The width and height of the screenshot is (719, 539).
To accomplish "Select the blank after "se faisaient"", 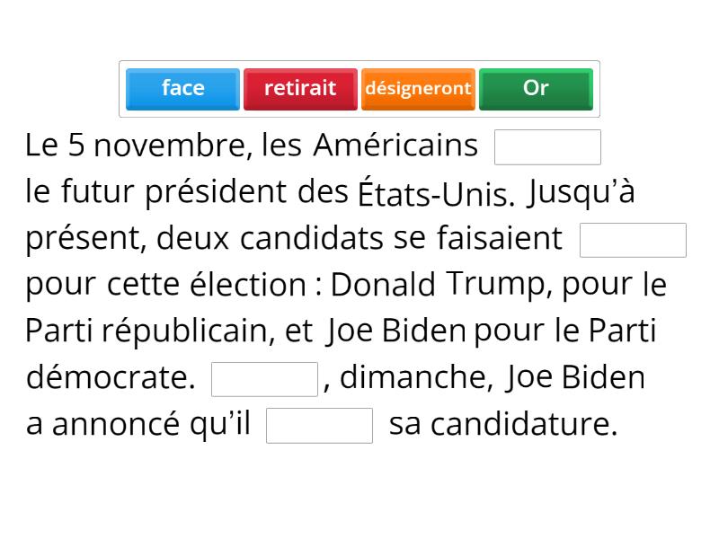I will [x=633, y=241].
